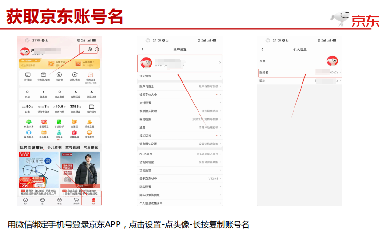Go back from 账户设置 screen
This screenshot has width=382, height=238.
(x=143, y=49)
